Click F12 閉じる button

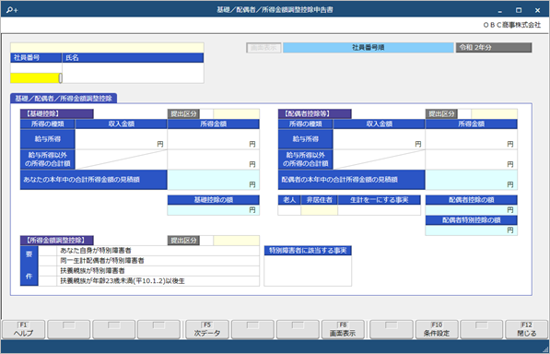tap(526, 329)
